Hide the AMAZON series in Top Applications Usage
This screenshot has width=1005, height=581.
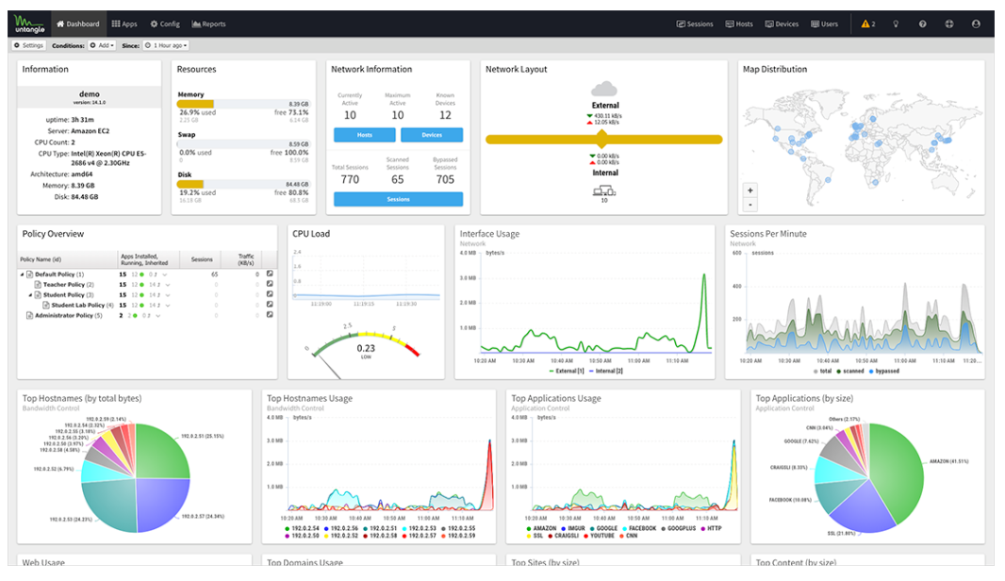coord(544,528)
